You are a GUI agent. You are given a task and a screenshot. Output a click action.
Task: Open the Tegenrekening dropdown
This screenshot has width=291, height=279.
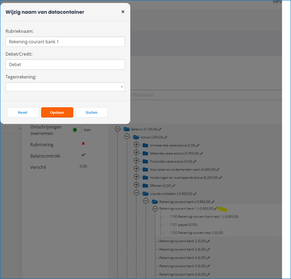click(65, 87)
